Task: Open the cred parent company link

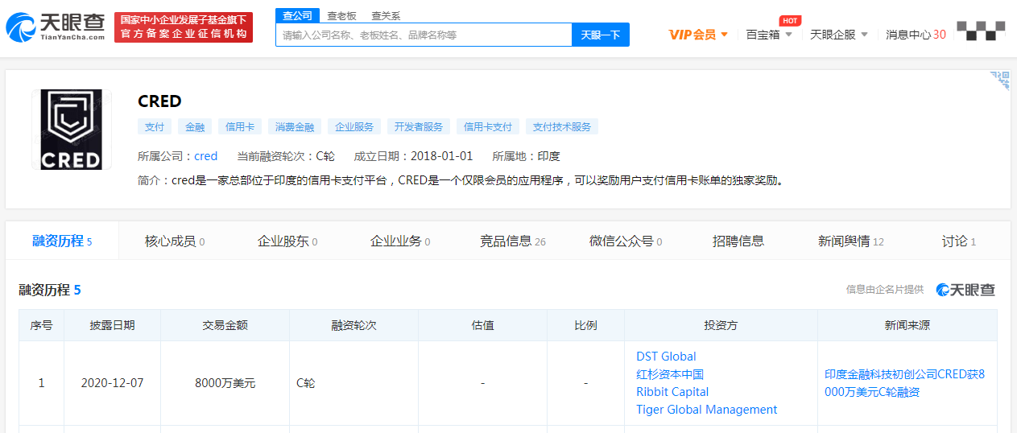Action: pyautogui.click(x=206, y=156)
